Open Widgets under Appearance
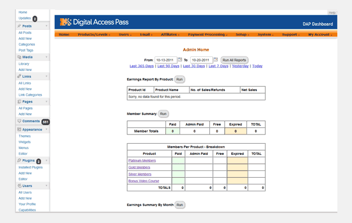Image resolution: width=352 pixels, height=223 pixels. coord(25,142)
